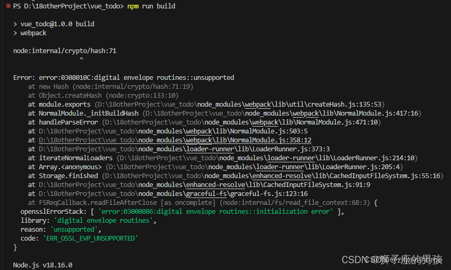Open the underlined NormalModule.js:358:12 link
Viewport: 451px width, 270px height.
[x=175, y=140]
